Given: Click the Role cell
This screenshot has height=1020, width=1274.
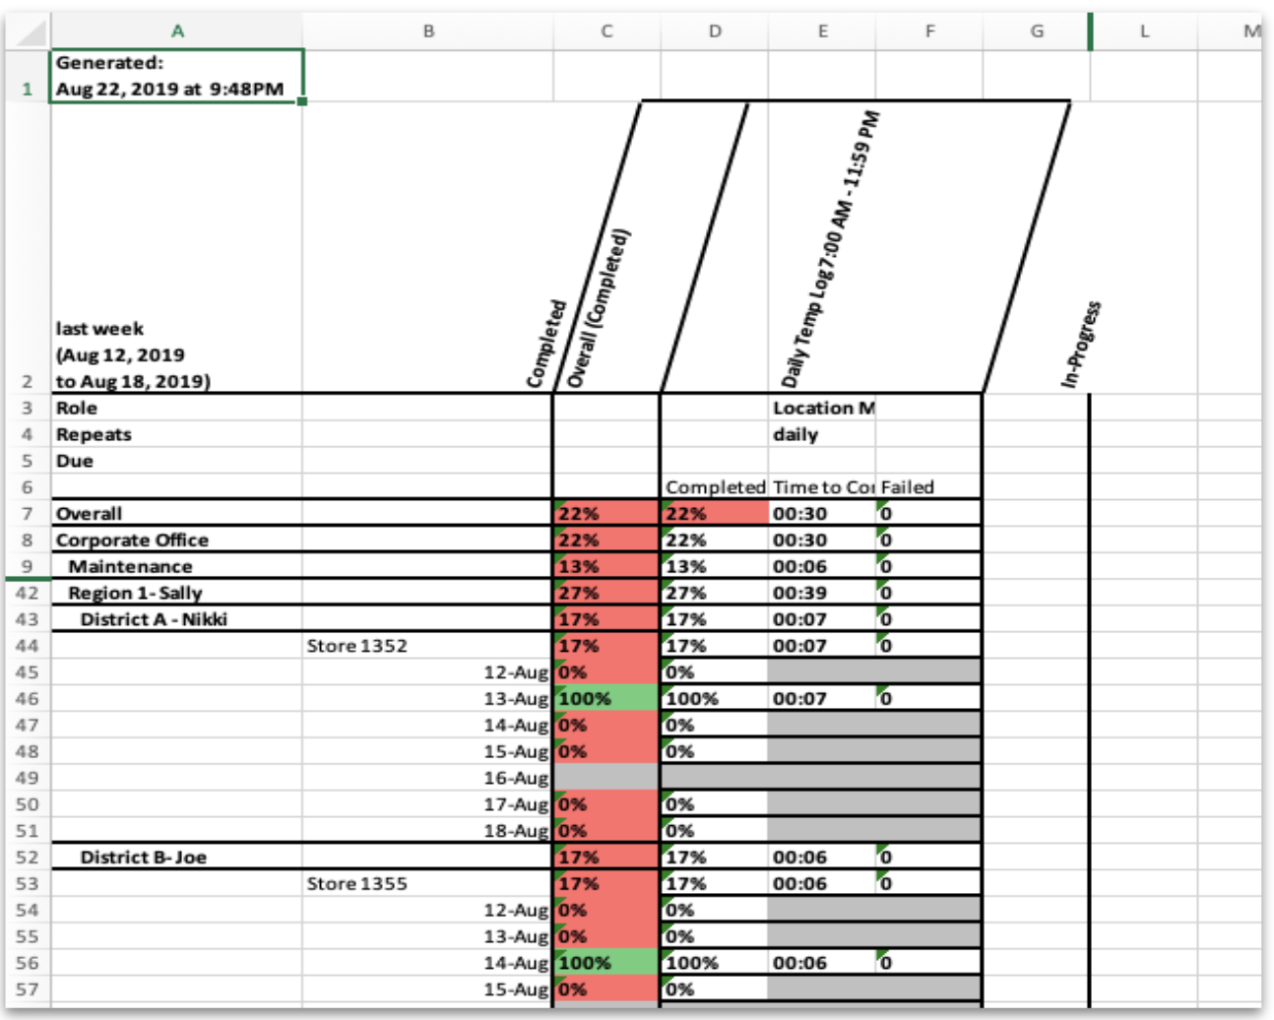Looking at the screenshot, I should click(x=177, y=408).
